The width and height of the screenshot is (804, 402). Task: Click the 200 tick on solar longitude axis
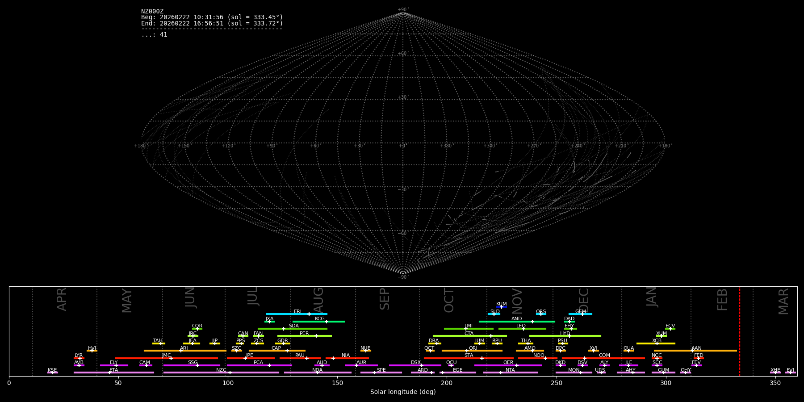(447, 383)
